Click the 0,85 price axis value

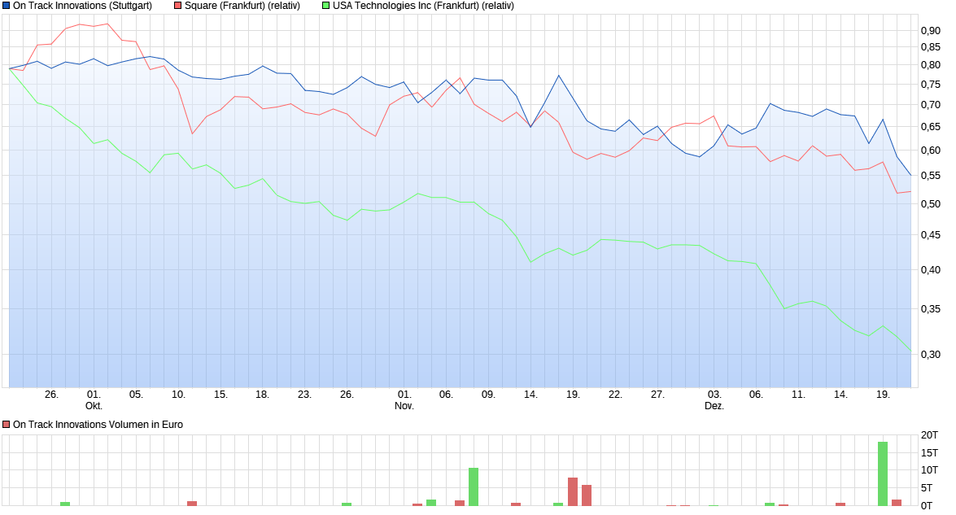[x=931, y=47]
